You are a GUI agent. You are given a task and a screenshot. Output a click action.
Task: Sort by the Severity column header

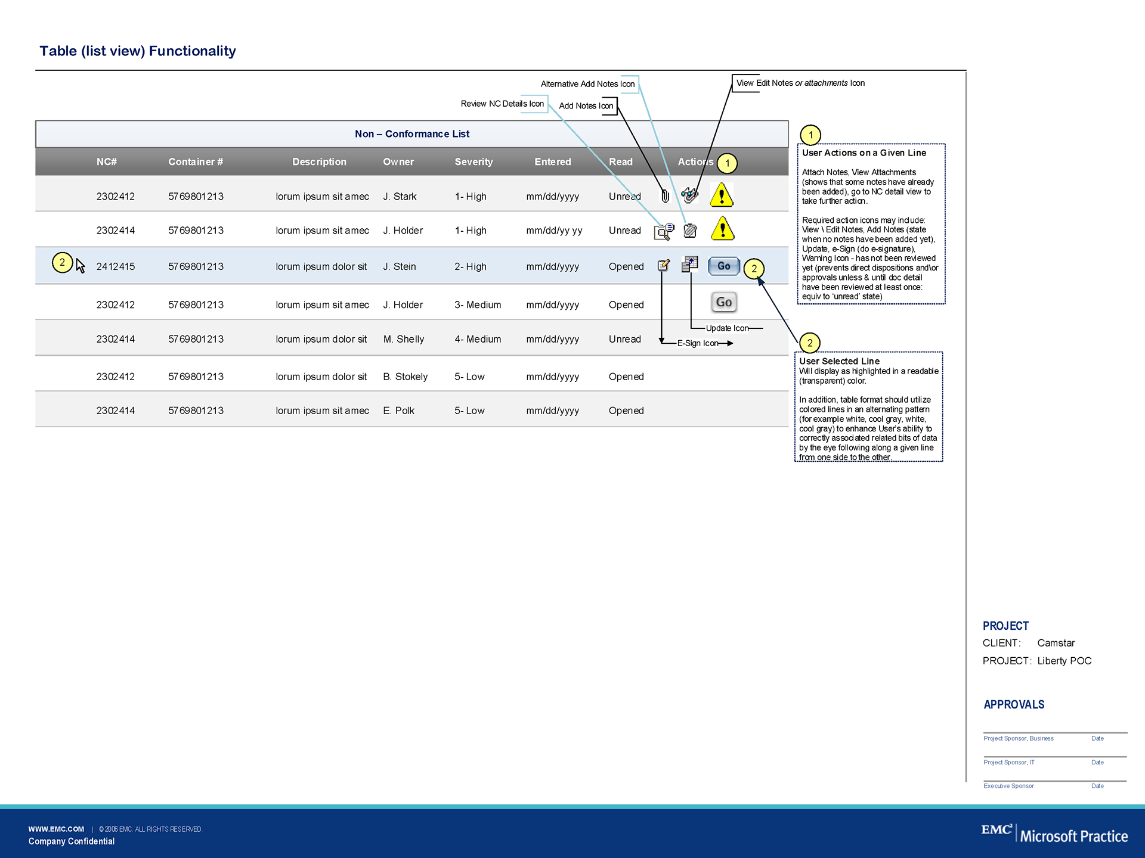click(474, 162)
